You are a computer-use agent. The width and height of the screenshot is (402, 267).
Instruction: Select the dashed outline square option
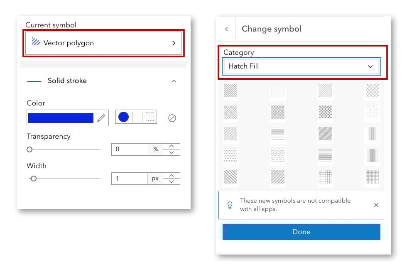click(150, 117)
